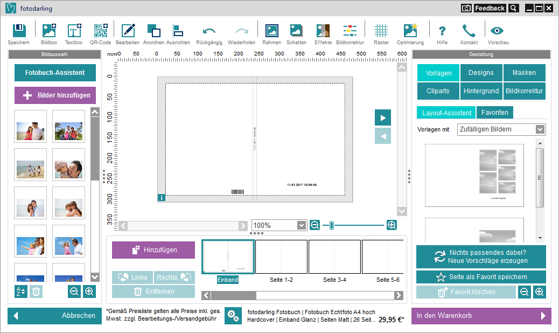Viewport: 559px width, 333px height.
Task: Toggle the Vorschau preview eye
Action: (498, 31)
